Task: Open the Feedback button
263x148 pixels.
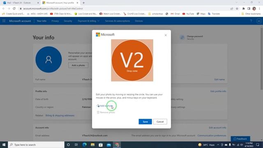Action: 240,139
